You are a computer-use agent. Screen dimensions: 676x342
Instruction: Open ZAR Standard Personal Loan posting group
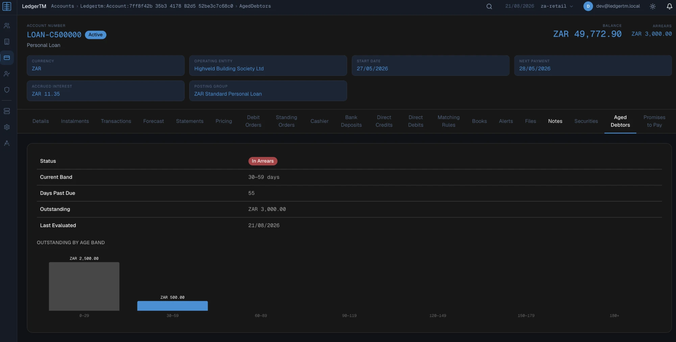(x=228, y=94)
